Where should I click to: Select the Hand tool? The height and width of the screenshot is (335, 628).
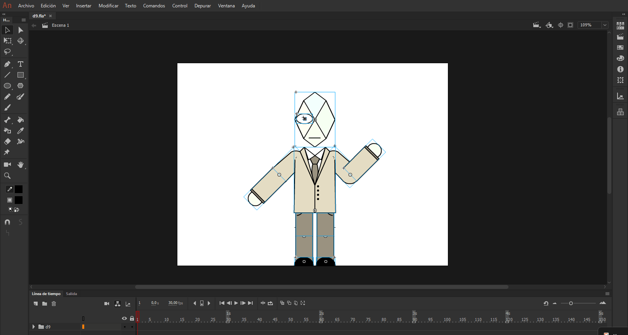[21, 165]
